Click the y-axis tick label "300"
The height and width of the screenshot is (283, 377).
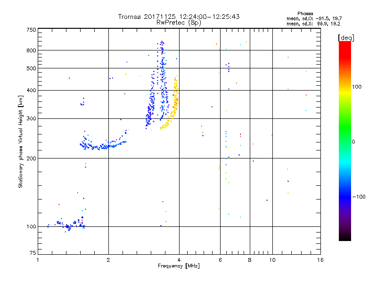[x=32, y=118]
